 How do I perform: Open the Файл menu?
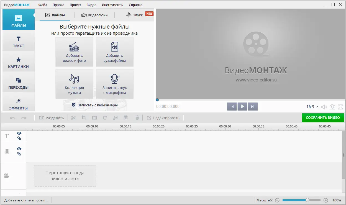[x=43, y=5]
